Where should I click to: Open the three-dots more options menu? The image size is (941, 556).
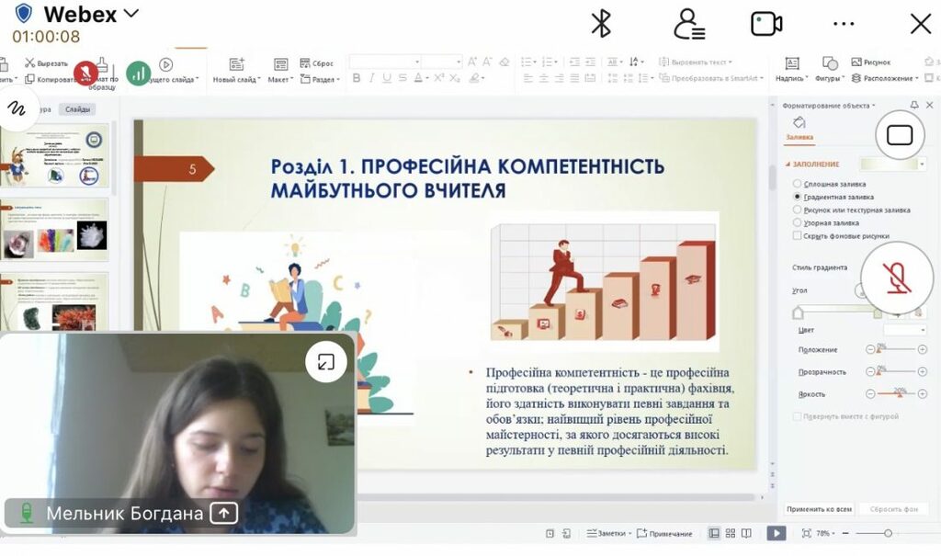point(844,25)
